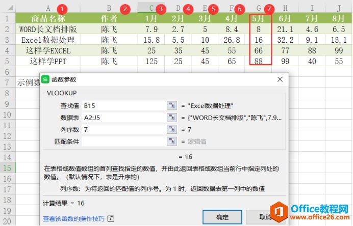Click cell 77 in 6月 column
Image resolution: width=353 pixels, height=226 pixels.
click(285, 50)
